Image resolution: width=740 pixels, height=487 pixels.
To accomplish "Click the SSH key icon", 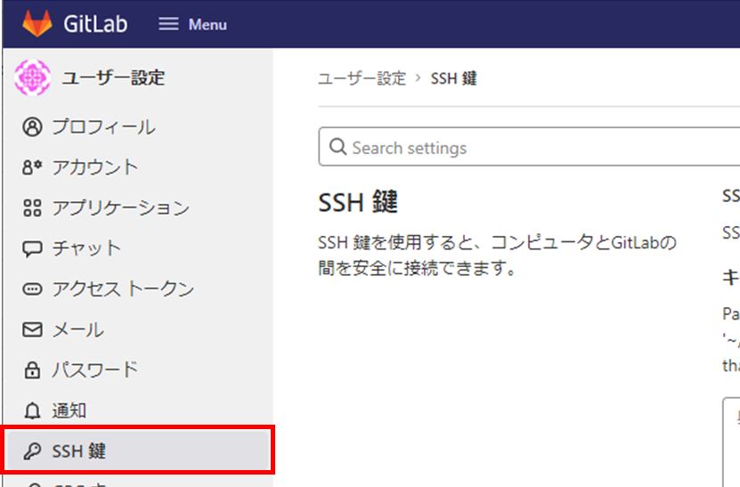I will click(x=32, y=451).
